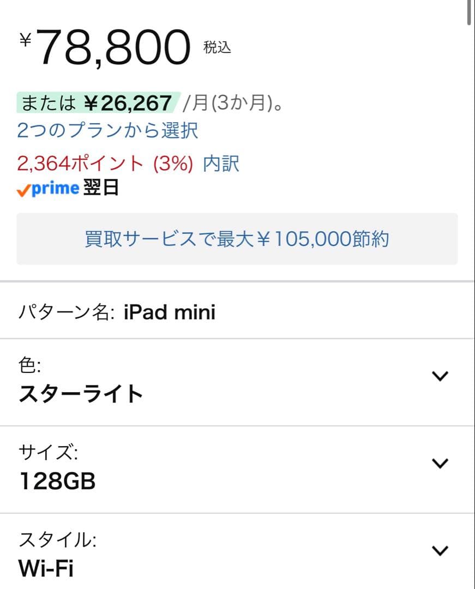This screenshot has height=589, width=475.
Task: Open 2つのプランから選択 payment plans link
Action: coord(107,131)
